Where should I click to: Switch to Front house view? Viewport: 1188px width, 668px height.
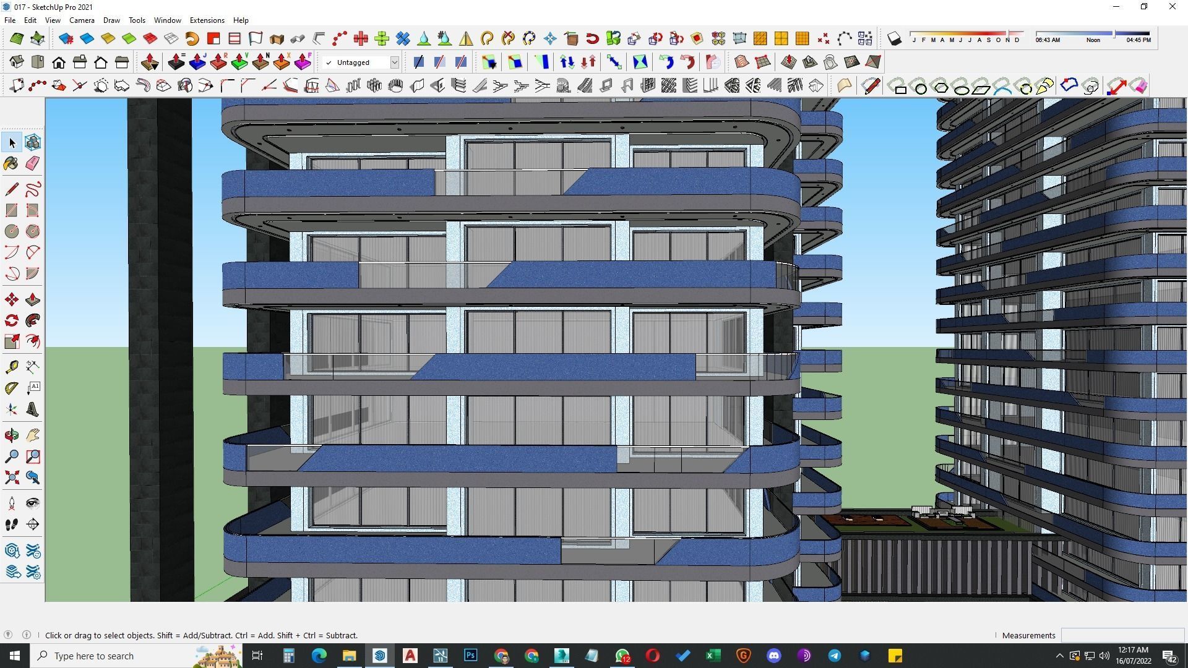tap(59, 62)
